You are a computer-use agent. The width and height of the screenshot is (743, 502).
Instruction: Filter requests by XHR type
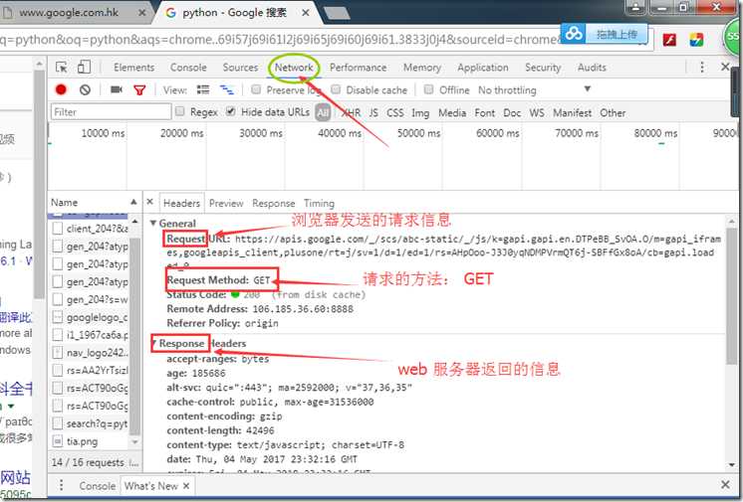point(352,112)
